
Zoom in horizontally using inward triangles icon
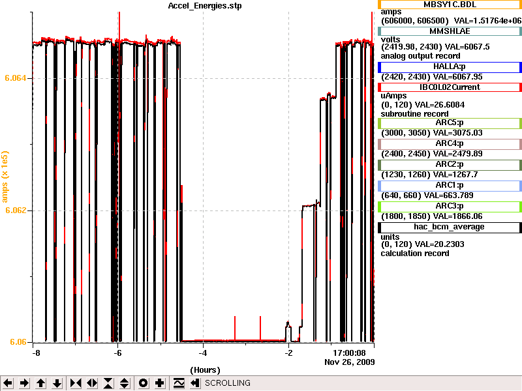pos(76,383)
